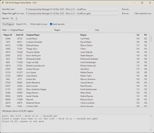Click Take snapshot now button
154x133 pixels.
(143, 13)
